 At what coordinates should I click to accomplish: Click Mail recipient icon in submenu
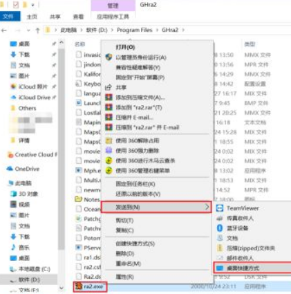pos(220,258)
